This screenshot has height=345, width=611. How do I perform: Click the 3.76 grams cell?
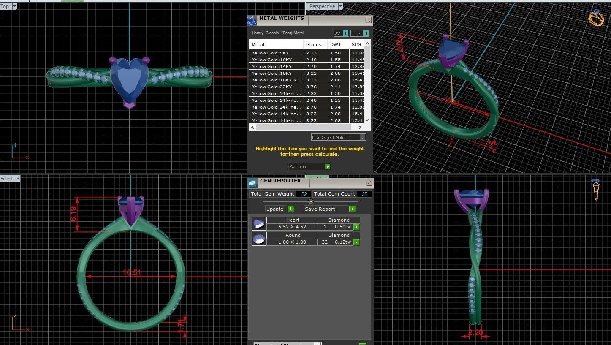(316, 87)
